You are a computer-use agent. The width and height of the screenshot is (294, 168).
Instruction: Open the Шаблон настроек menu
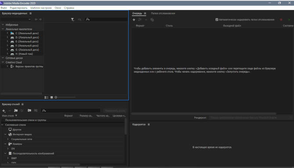[41, 8]
